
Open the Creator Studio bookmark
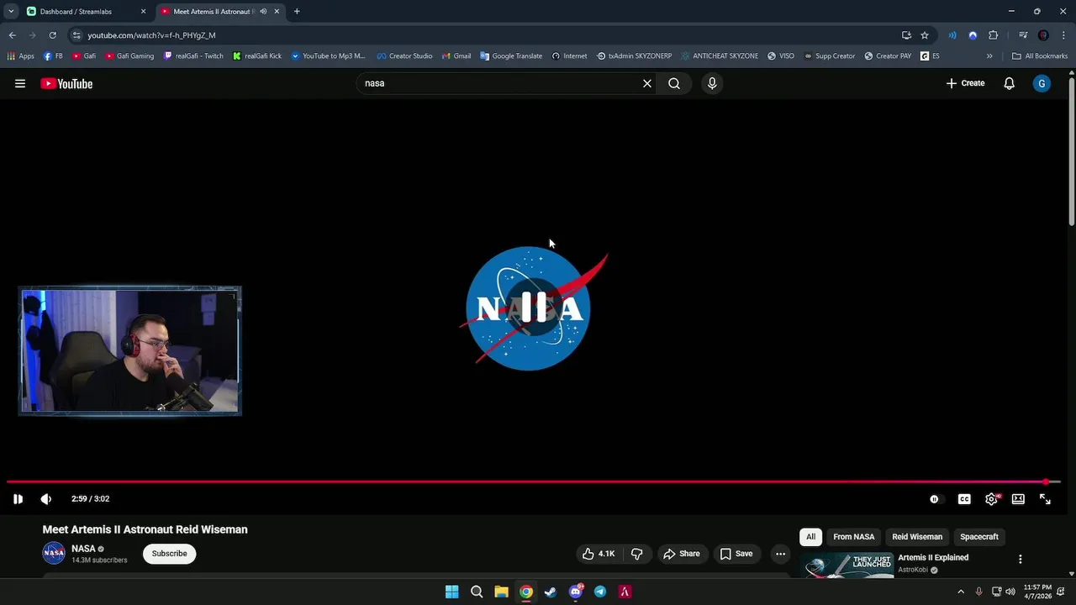[404, 56]
